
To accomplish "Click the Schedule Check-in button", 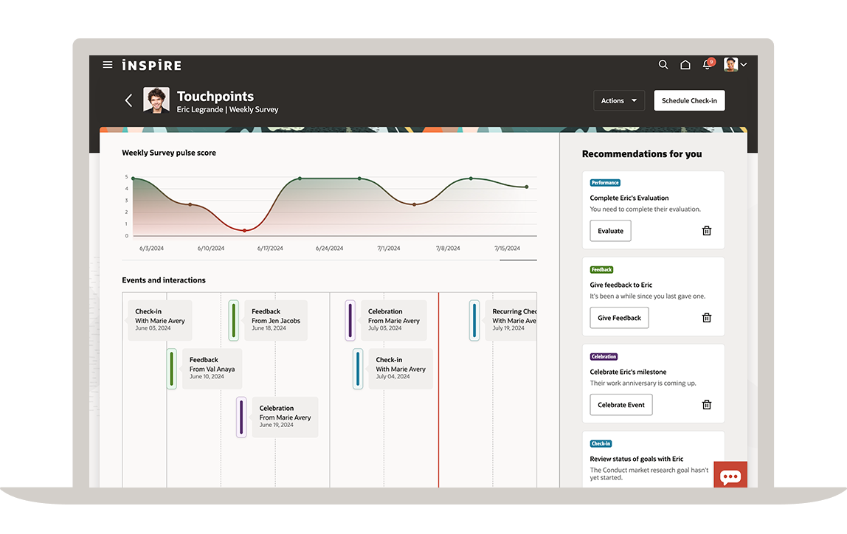I will click(x=689, y=100).
